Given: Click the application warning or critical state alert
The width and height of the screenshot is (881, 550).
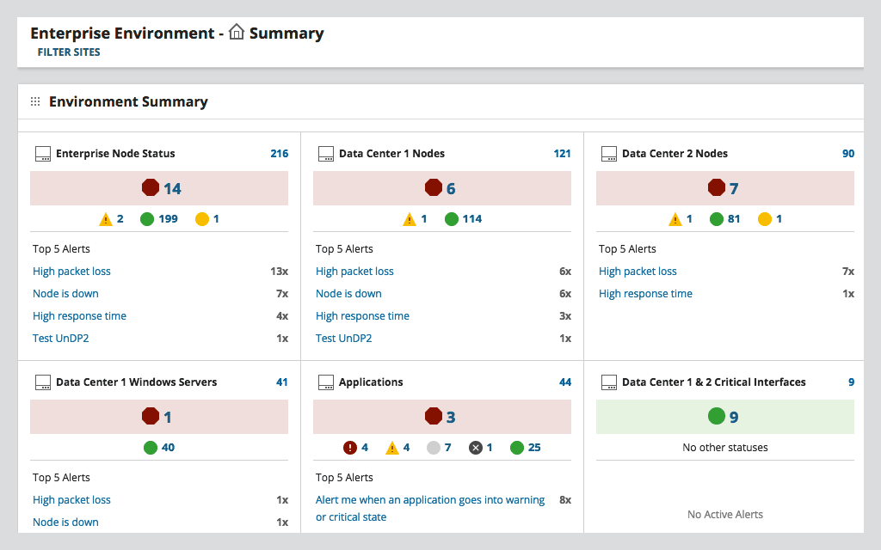Looking at the screenshot, I should [429, 507].
